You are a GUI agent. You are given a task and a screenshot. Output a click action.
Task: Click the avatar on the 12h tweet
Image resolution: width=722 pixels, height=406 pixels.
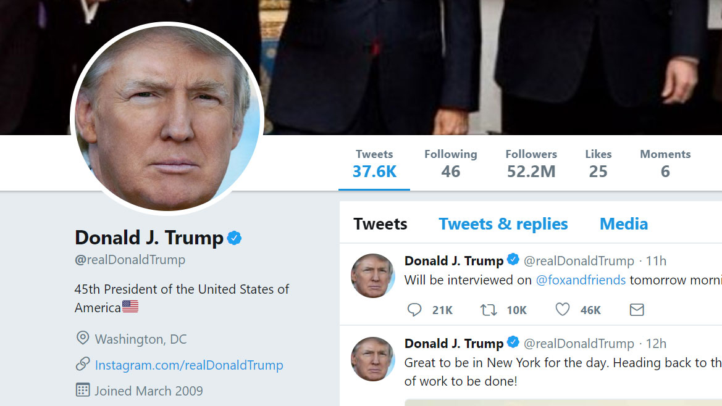373,359
